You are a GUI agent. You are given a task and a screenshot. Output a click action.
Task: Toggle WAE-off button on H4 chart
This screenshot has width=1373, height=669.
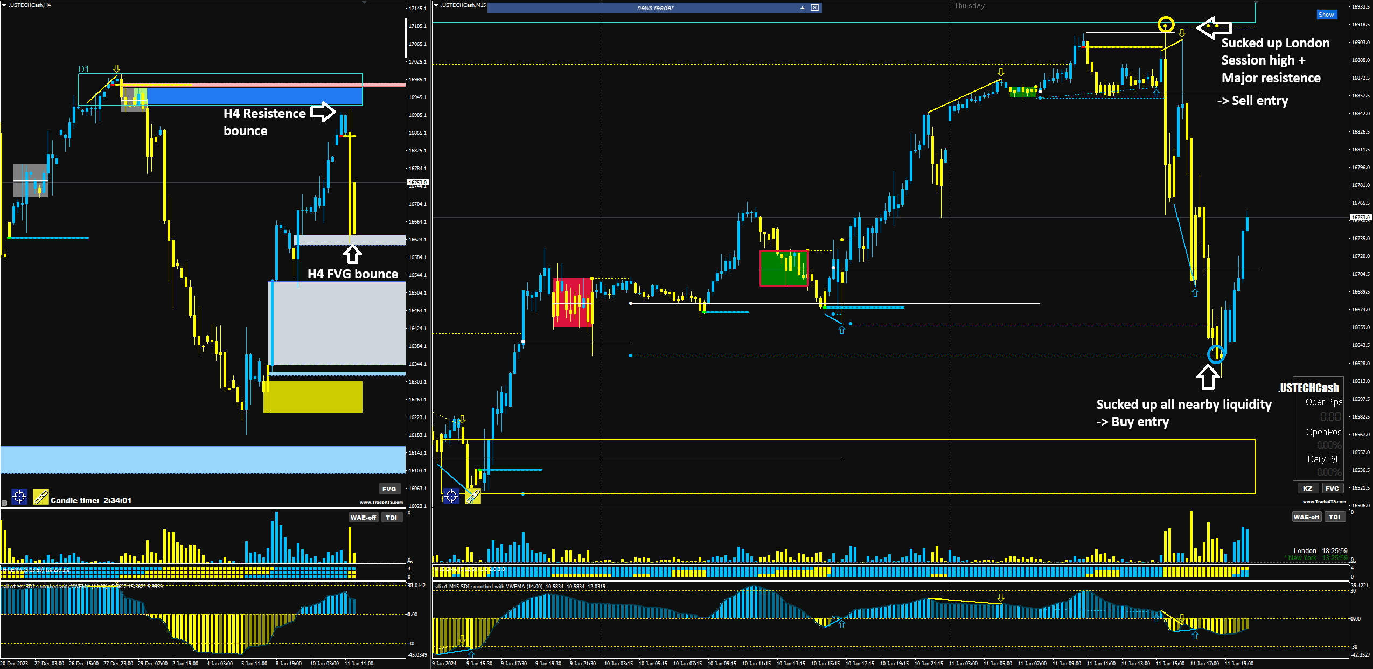363,517
